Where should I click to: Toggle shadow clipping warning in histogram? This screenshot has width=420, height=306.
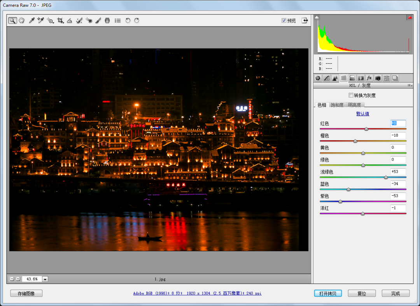click(317, 17)
